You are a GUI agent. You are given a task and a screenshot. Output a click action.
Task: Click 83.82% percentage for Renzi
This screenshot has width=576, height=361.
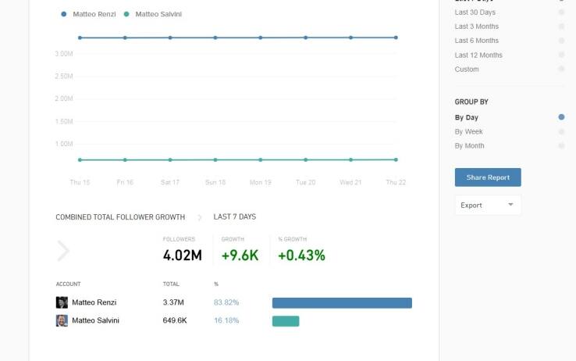(226, 302)
